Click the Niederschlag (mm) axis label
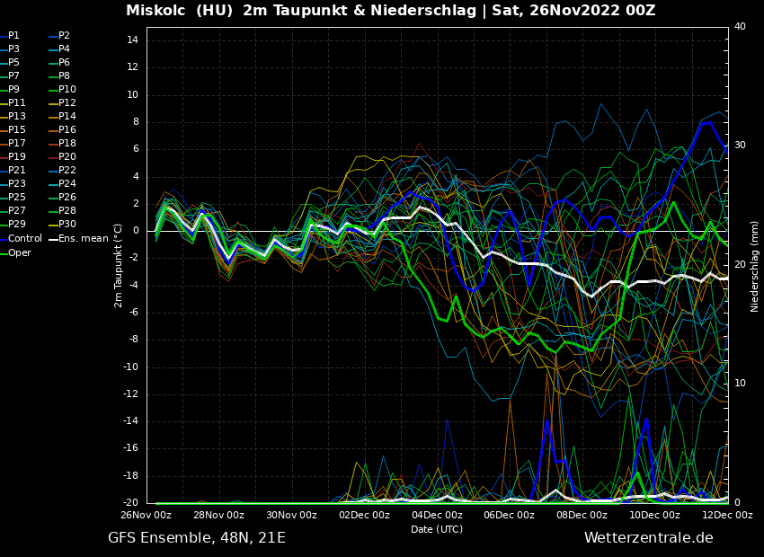 (755, 266)
